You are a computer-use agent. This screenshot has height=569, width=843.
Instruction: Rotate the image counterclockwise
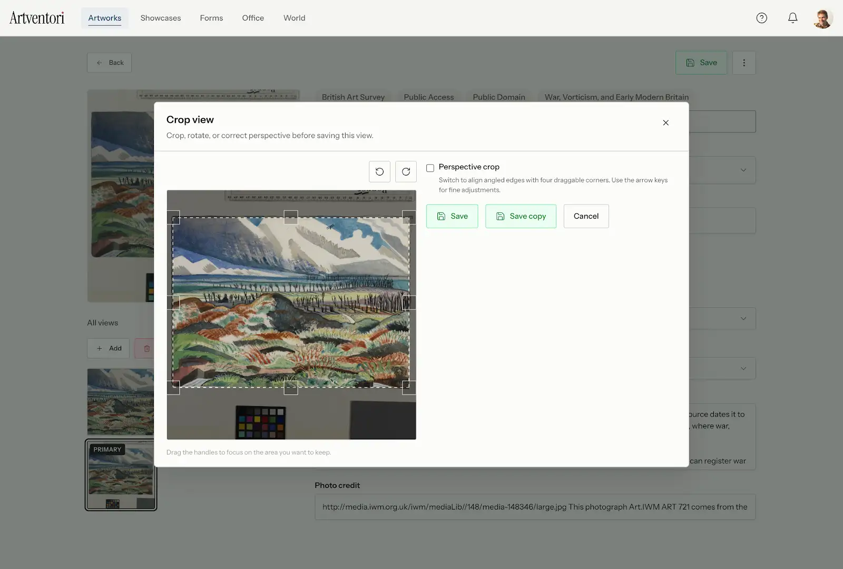[x=379, y=172]
